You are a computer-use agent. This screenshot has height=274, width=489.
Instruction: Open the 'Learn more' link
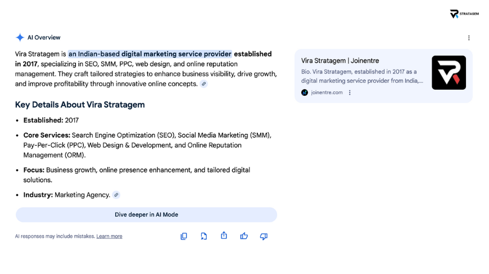[109, 236]
